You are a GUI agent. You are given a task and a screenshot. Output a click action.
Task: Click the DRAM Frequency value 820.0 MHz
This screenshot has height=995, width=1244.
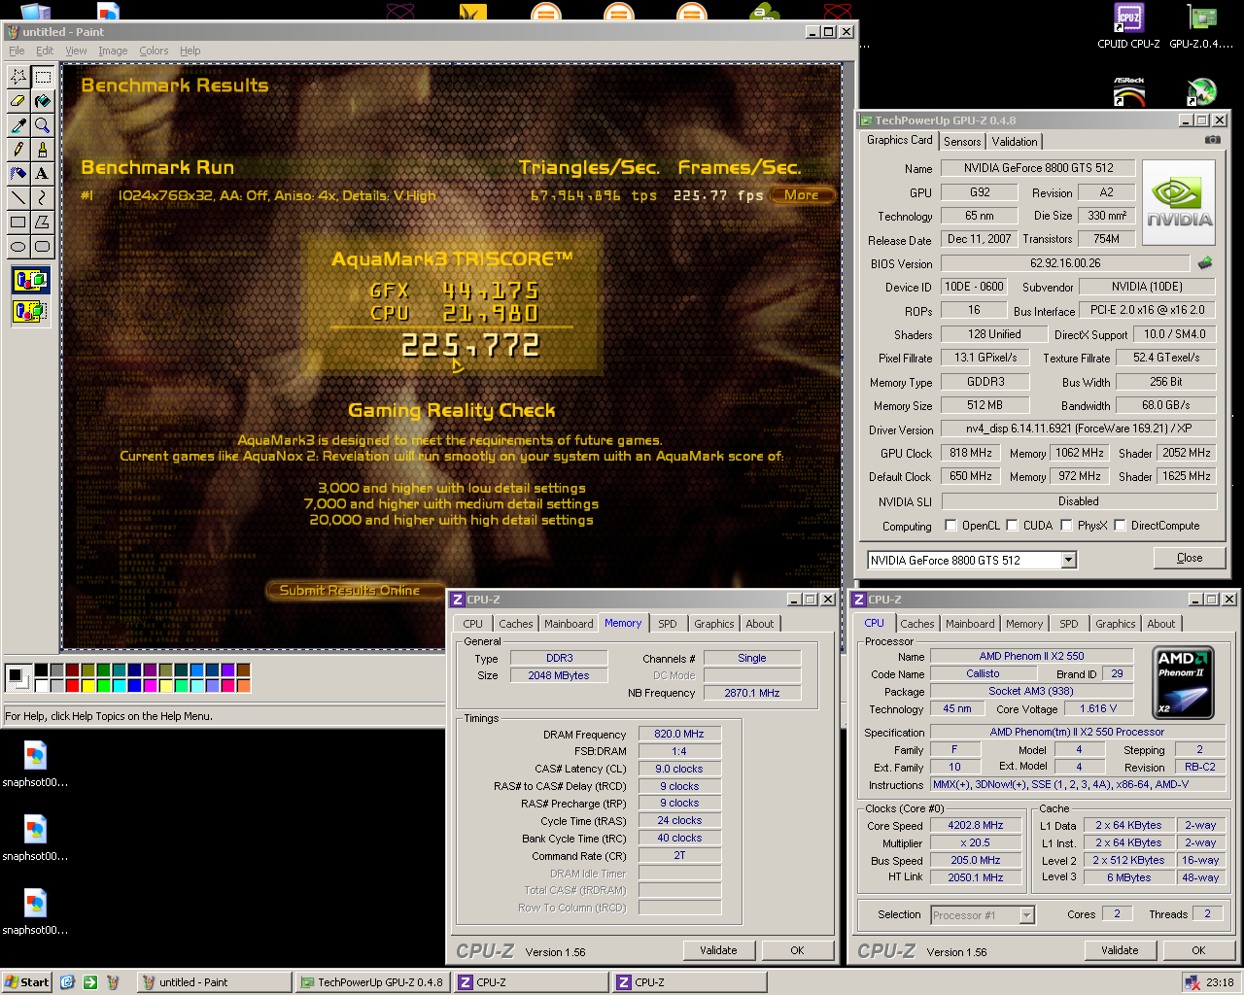tap(679, 735)
